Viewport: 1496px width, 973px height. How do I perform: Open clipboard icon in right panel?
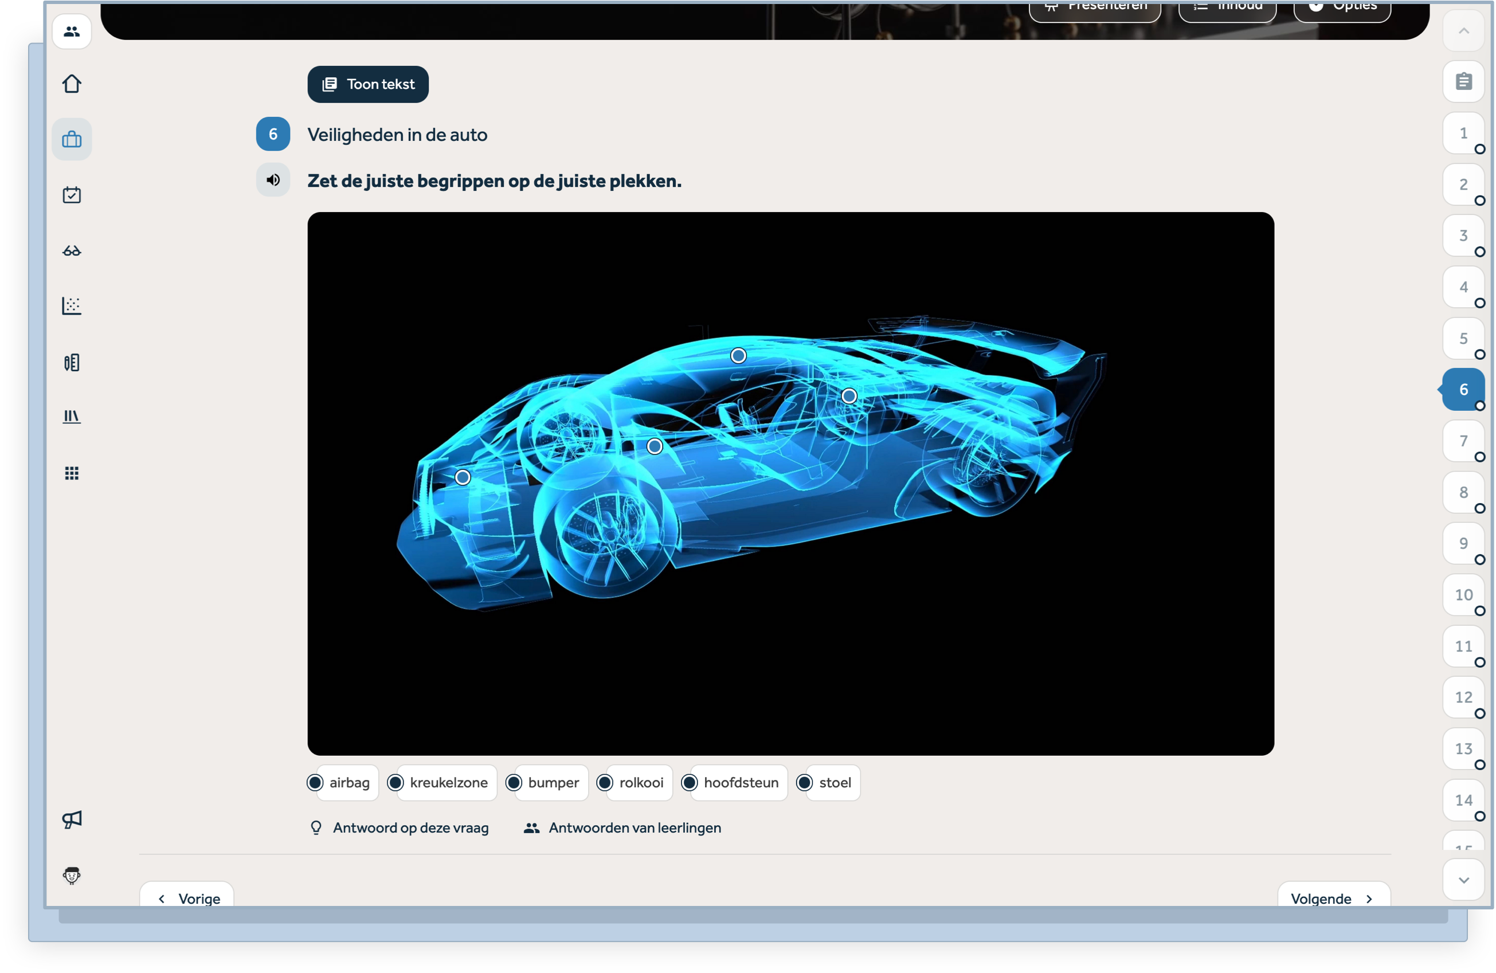(1463, 82)
